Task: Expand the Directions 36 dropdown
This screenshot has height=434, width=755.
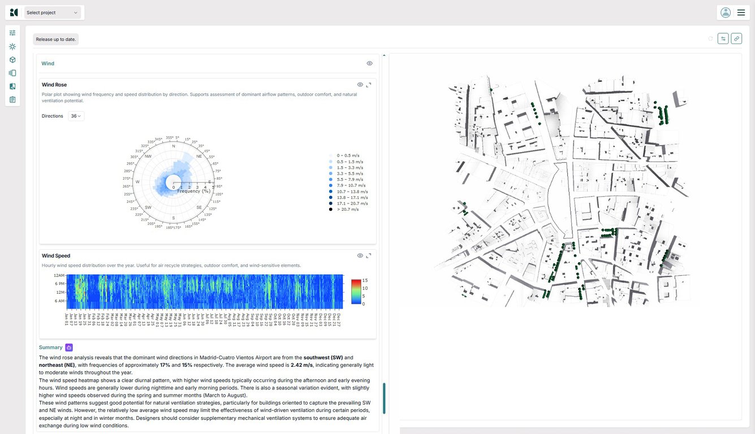Action: (76, 116)
